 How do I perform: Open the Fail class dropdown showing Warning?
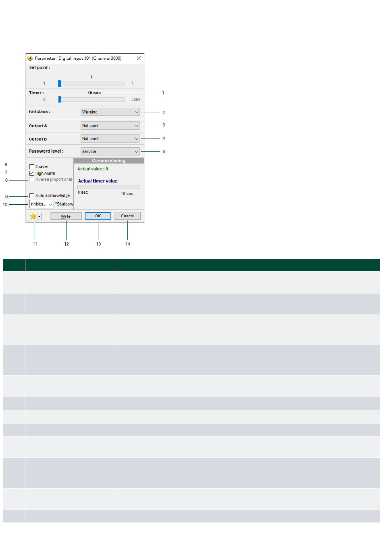click(110, 112)
